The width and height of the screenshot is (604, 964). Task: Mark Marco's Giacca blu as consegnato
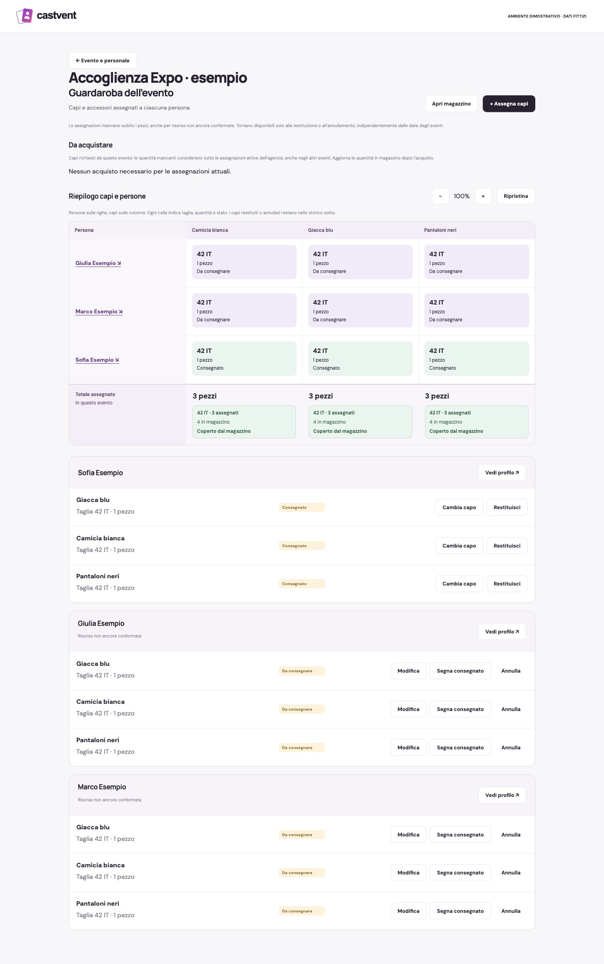click(x=460, y=835)
